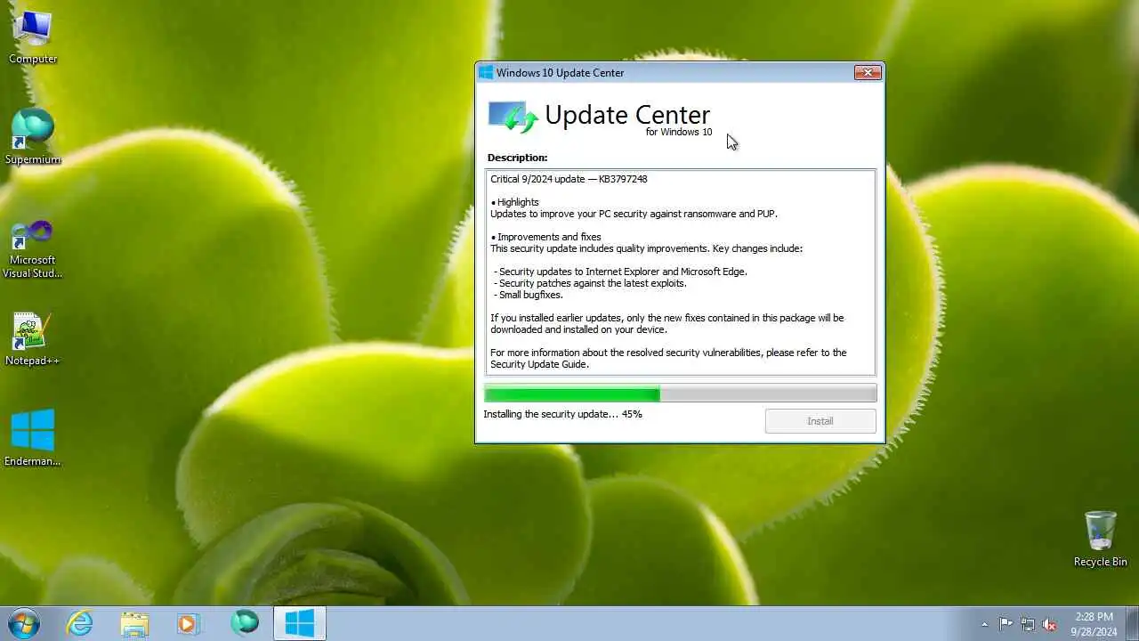1139x641 pixels.
Task: Click the Show desktop strip after the clock
Action: [x=1133, y=623]
